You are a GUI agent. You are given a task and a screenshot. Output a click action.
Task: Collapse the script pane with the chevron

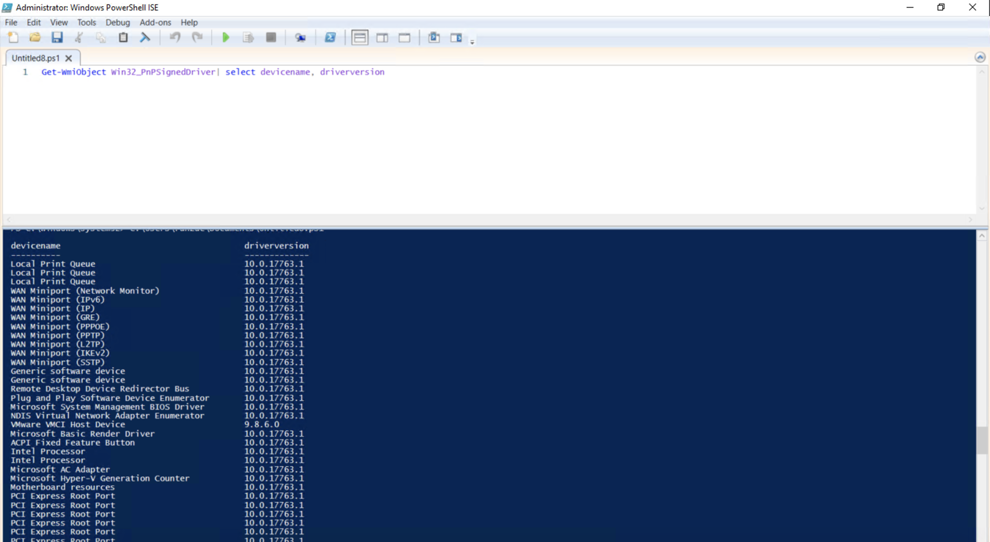[981, 57]
